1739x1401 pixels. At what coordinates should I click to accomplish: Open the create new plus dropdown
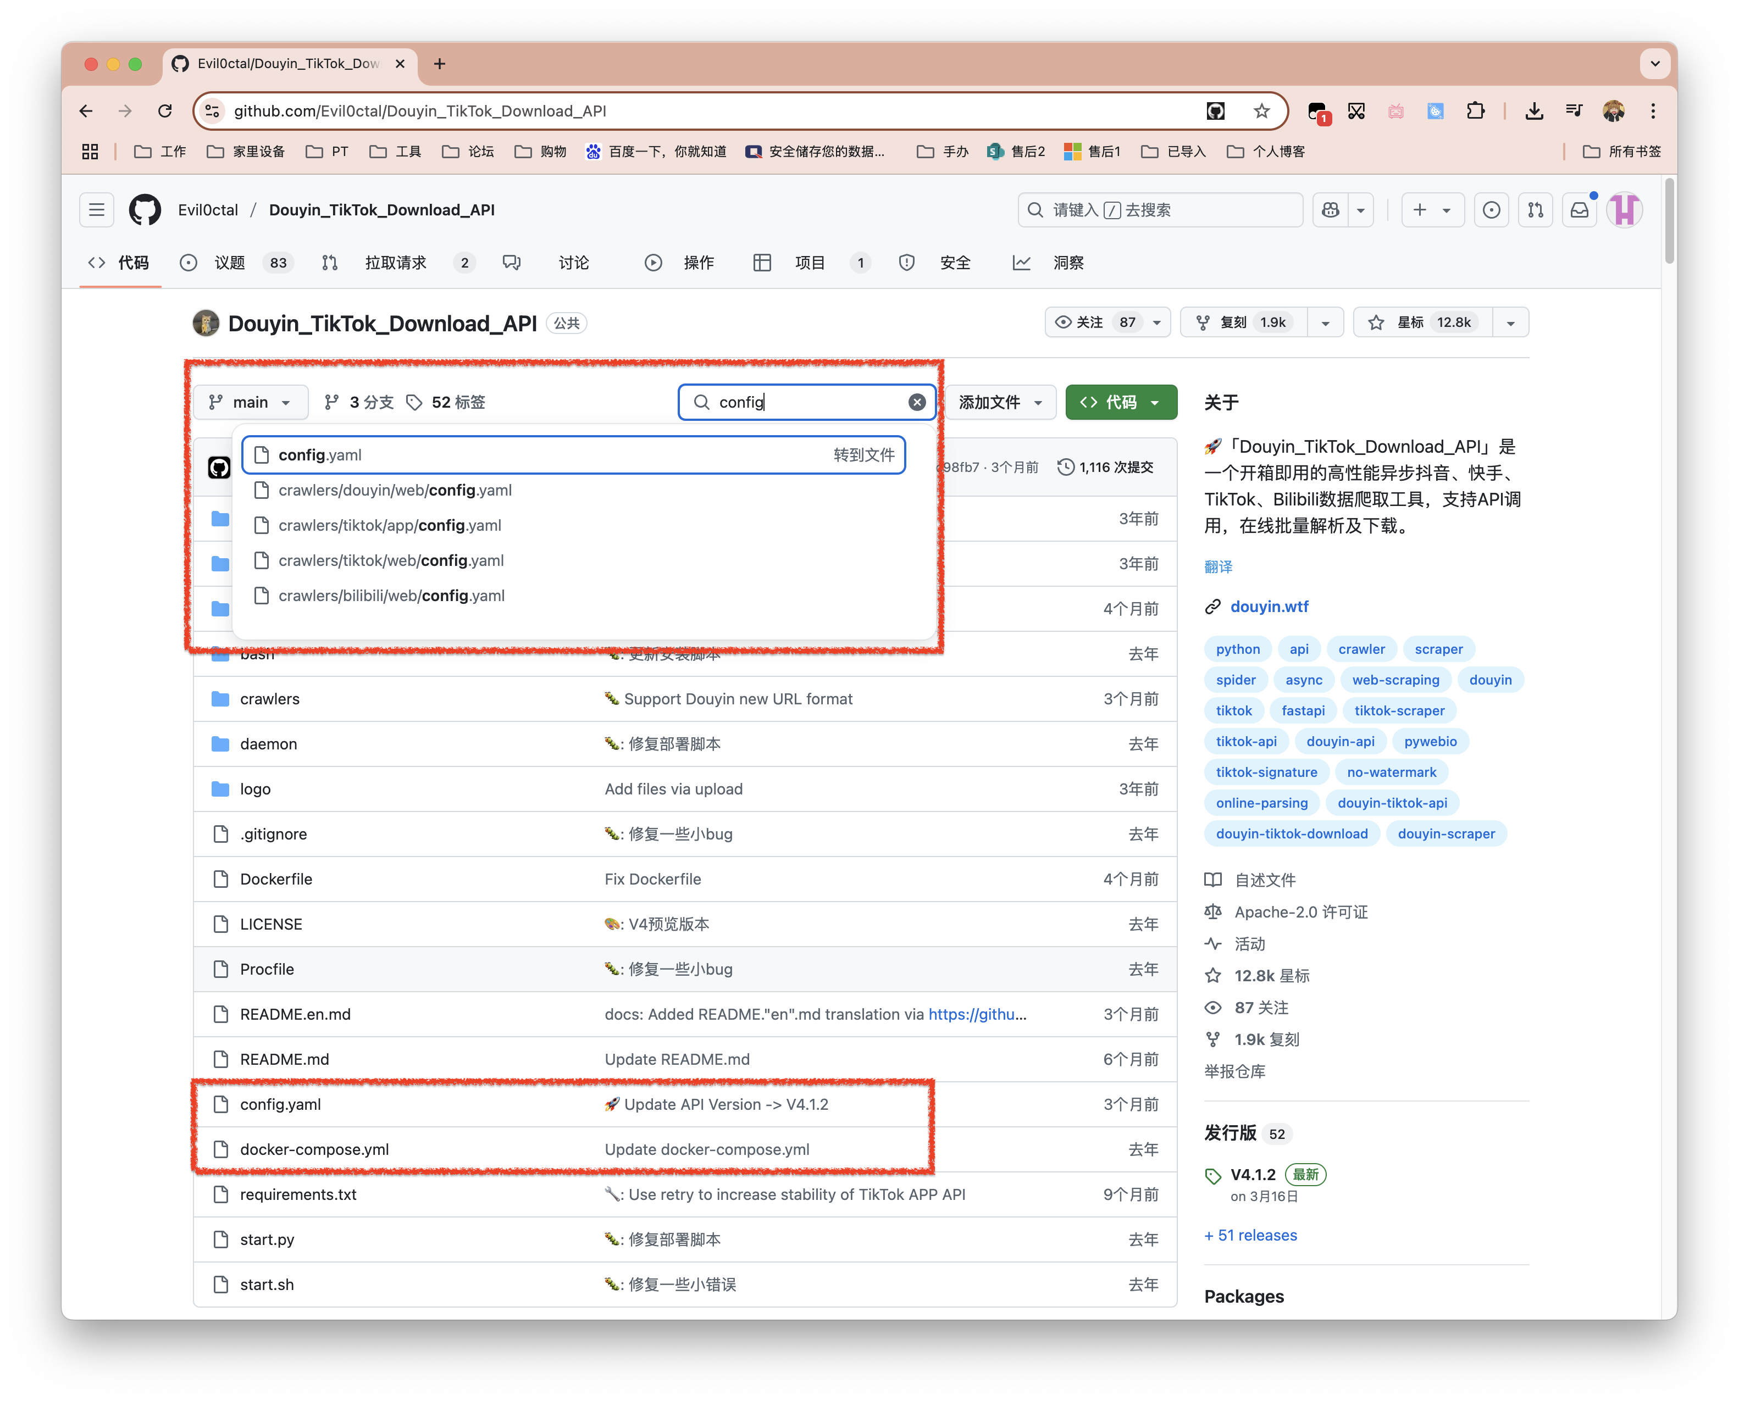(x=1432, y=210)
